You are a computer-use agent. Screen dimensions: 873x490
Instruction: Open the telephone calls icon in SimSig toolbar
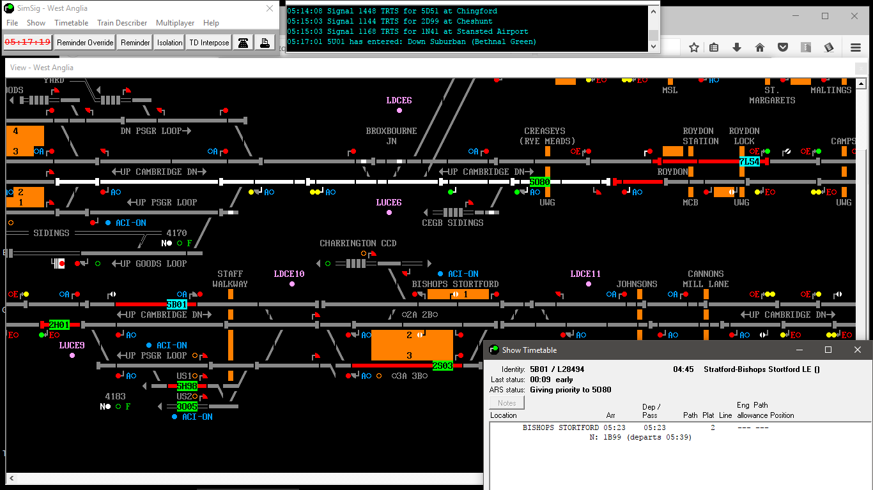point(243,43)
